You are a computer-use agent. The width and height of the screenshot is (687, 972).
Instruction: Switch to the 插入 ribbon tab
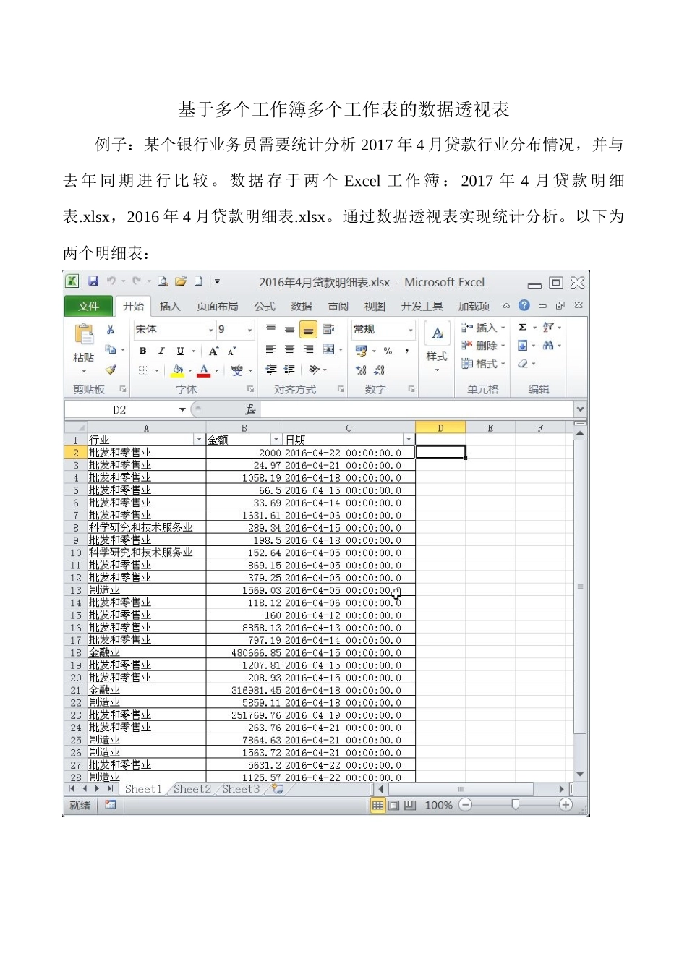click(x=170, y=306)
